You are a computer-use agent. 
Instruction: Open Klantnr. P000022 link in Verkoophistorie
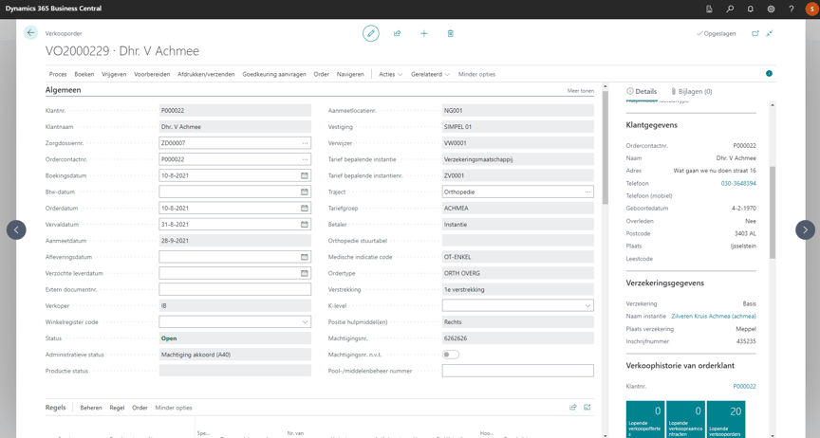coord(744,386)
